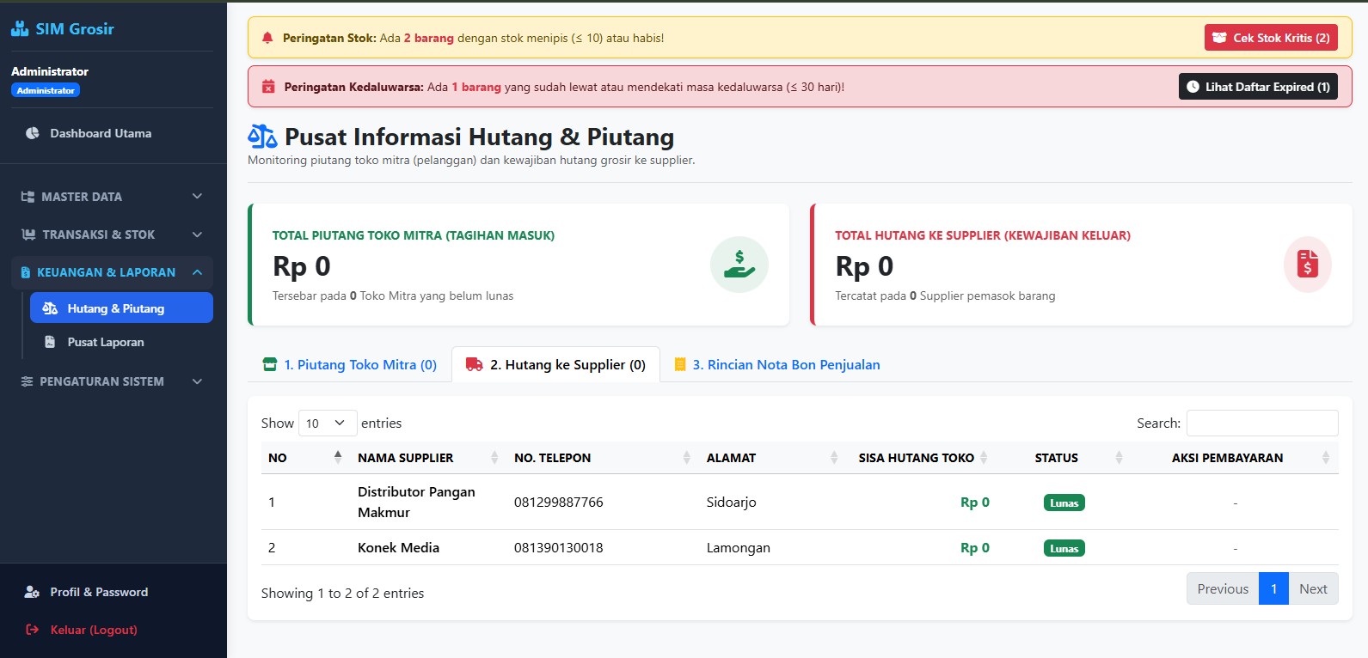Click phone number 081299887766
Image resolution: width=1368 pixels, height=658 pixels.
(x=559, y=502)
